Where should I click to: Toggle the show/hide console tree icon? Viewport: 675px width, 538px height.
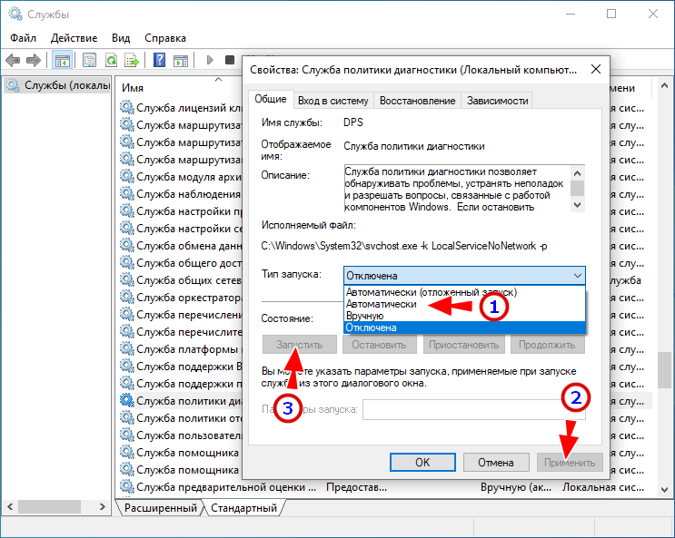click(x=62, y=60)
